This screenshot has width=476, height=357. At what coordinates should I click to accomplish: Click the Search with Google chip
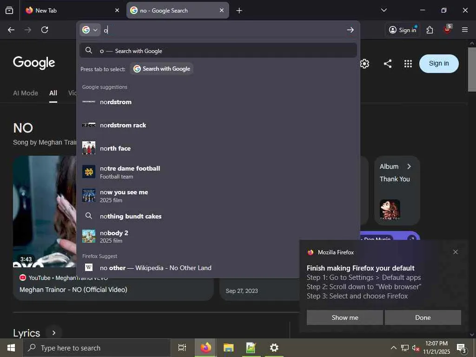click(x=162, y=69)
